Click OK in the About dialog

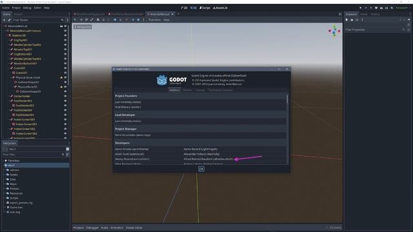click(201, 169)
